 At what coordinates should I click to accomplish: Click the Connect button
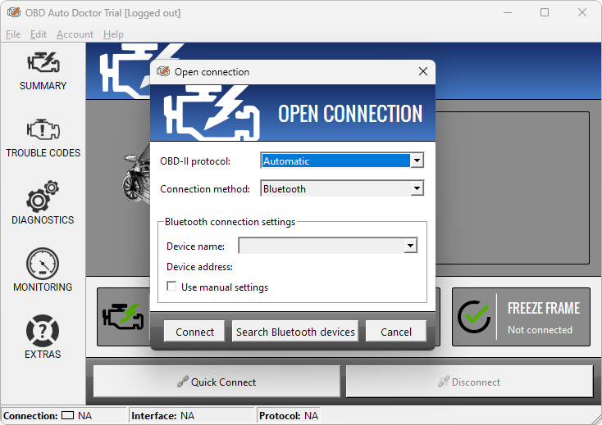pos(194,331)
